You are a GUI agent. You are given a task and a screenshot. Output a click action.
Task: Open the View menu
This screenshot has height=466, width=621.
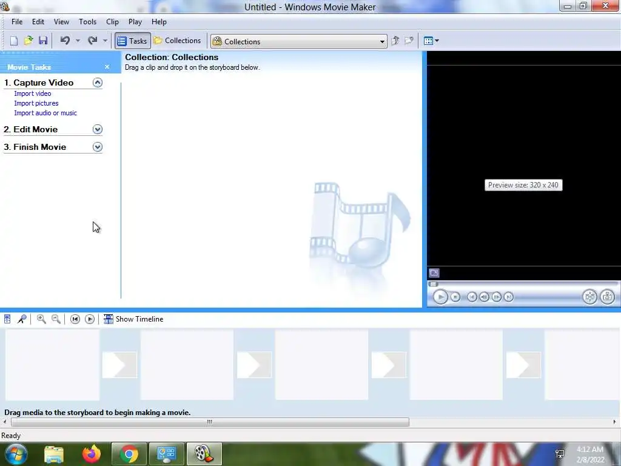pyautogui.click(x=61, y=22)
